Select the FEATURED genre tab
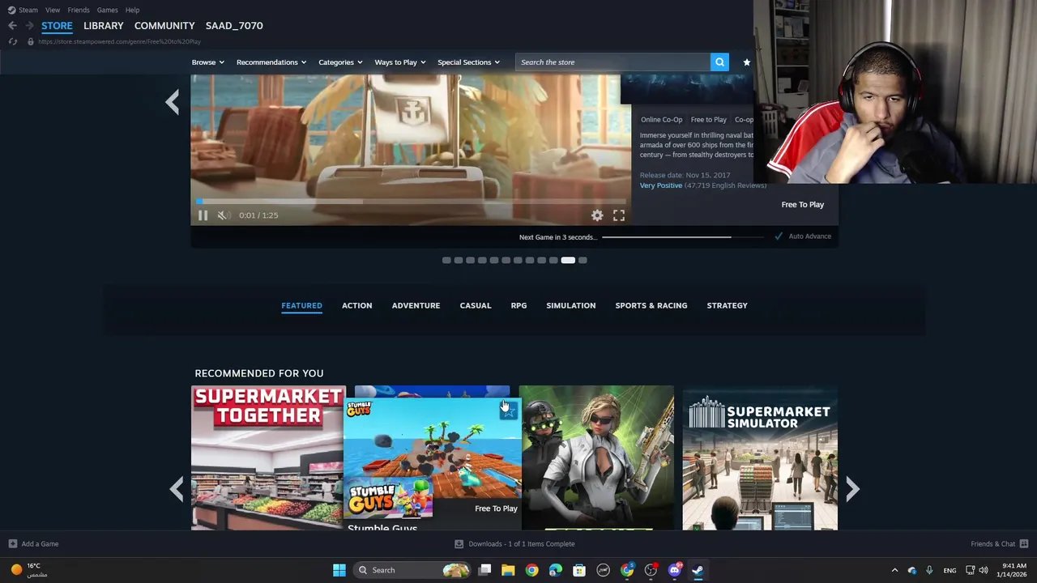Image resolution: width=1037 pixels, height=583 pixels. tap(301, 305)
